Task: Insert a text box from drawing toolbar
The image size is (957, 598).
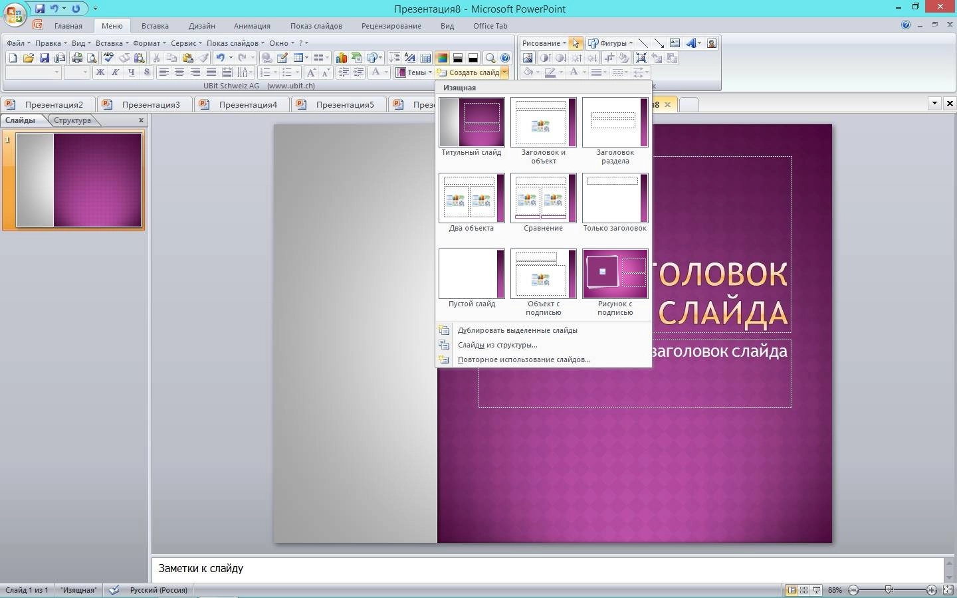Action: [x=675, y=43]
